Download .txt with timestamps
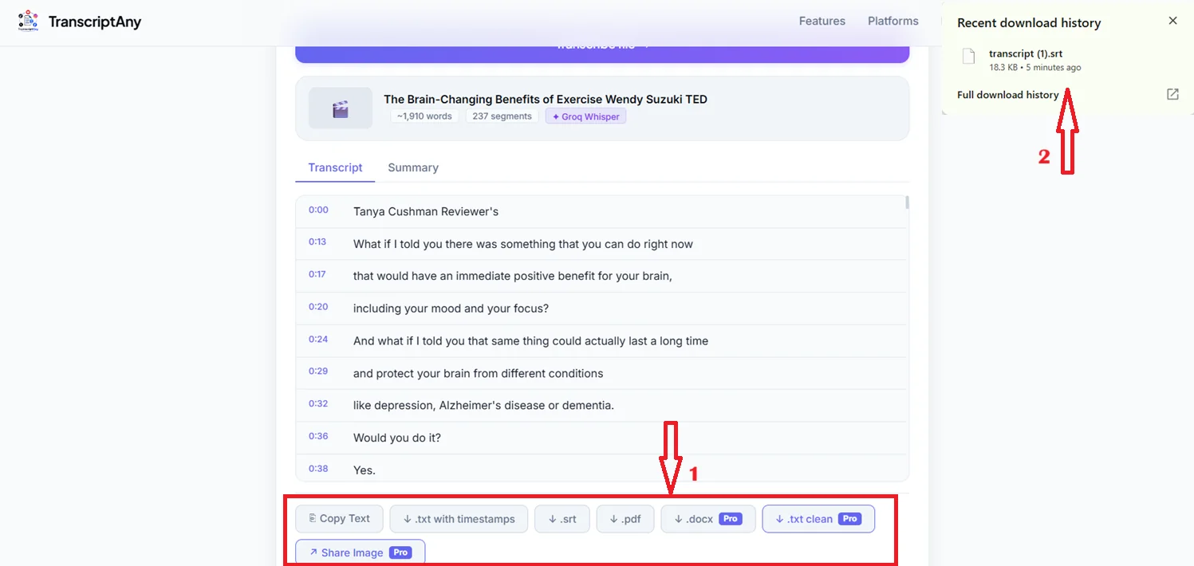 459,519
